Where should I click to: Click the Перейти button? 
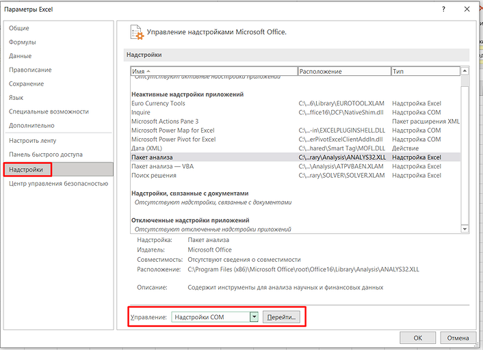[281, 317]
